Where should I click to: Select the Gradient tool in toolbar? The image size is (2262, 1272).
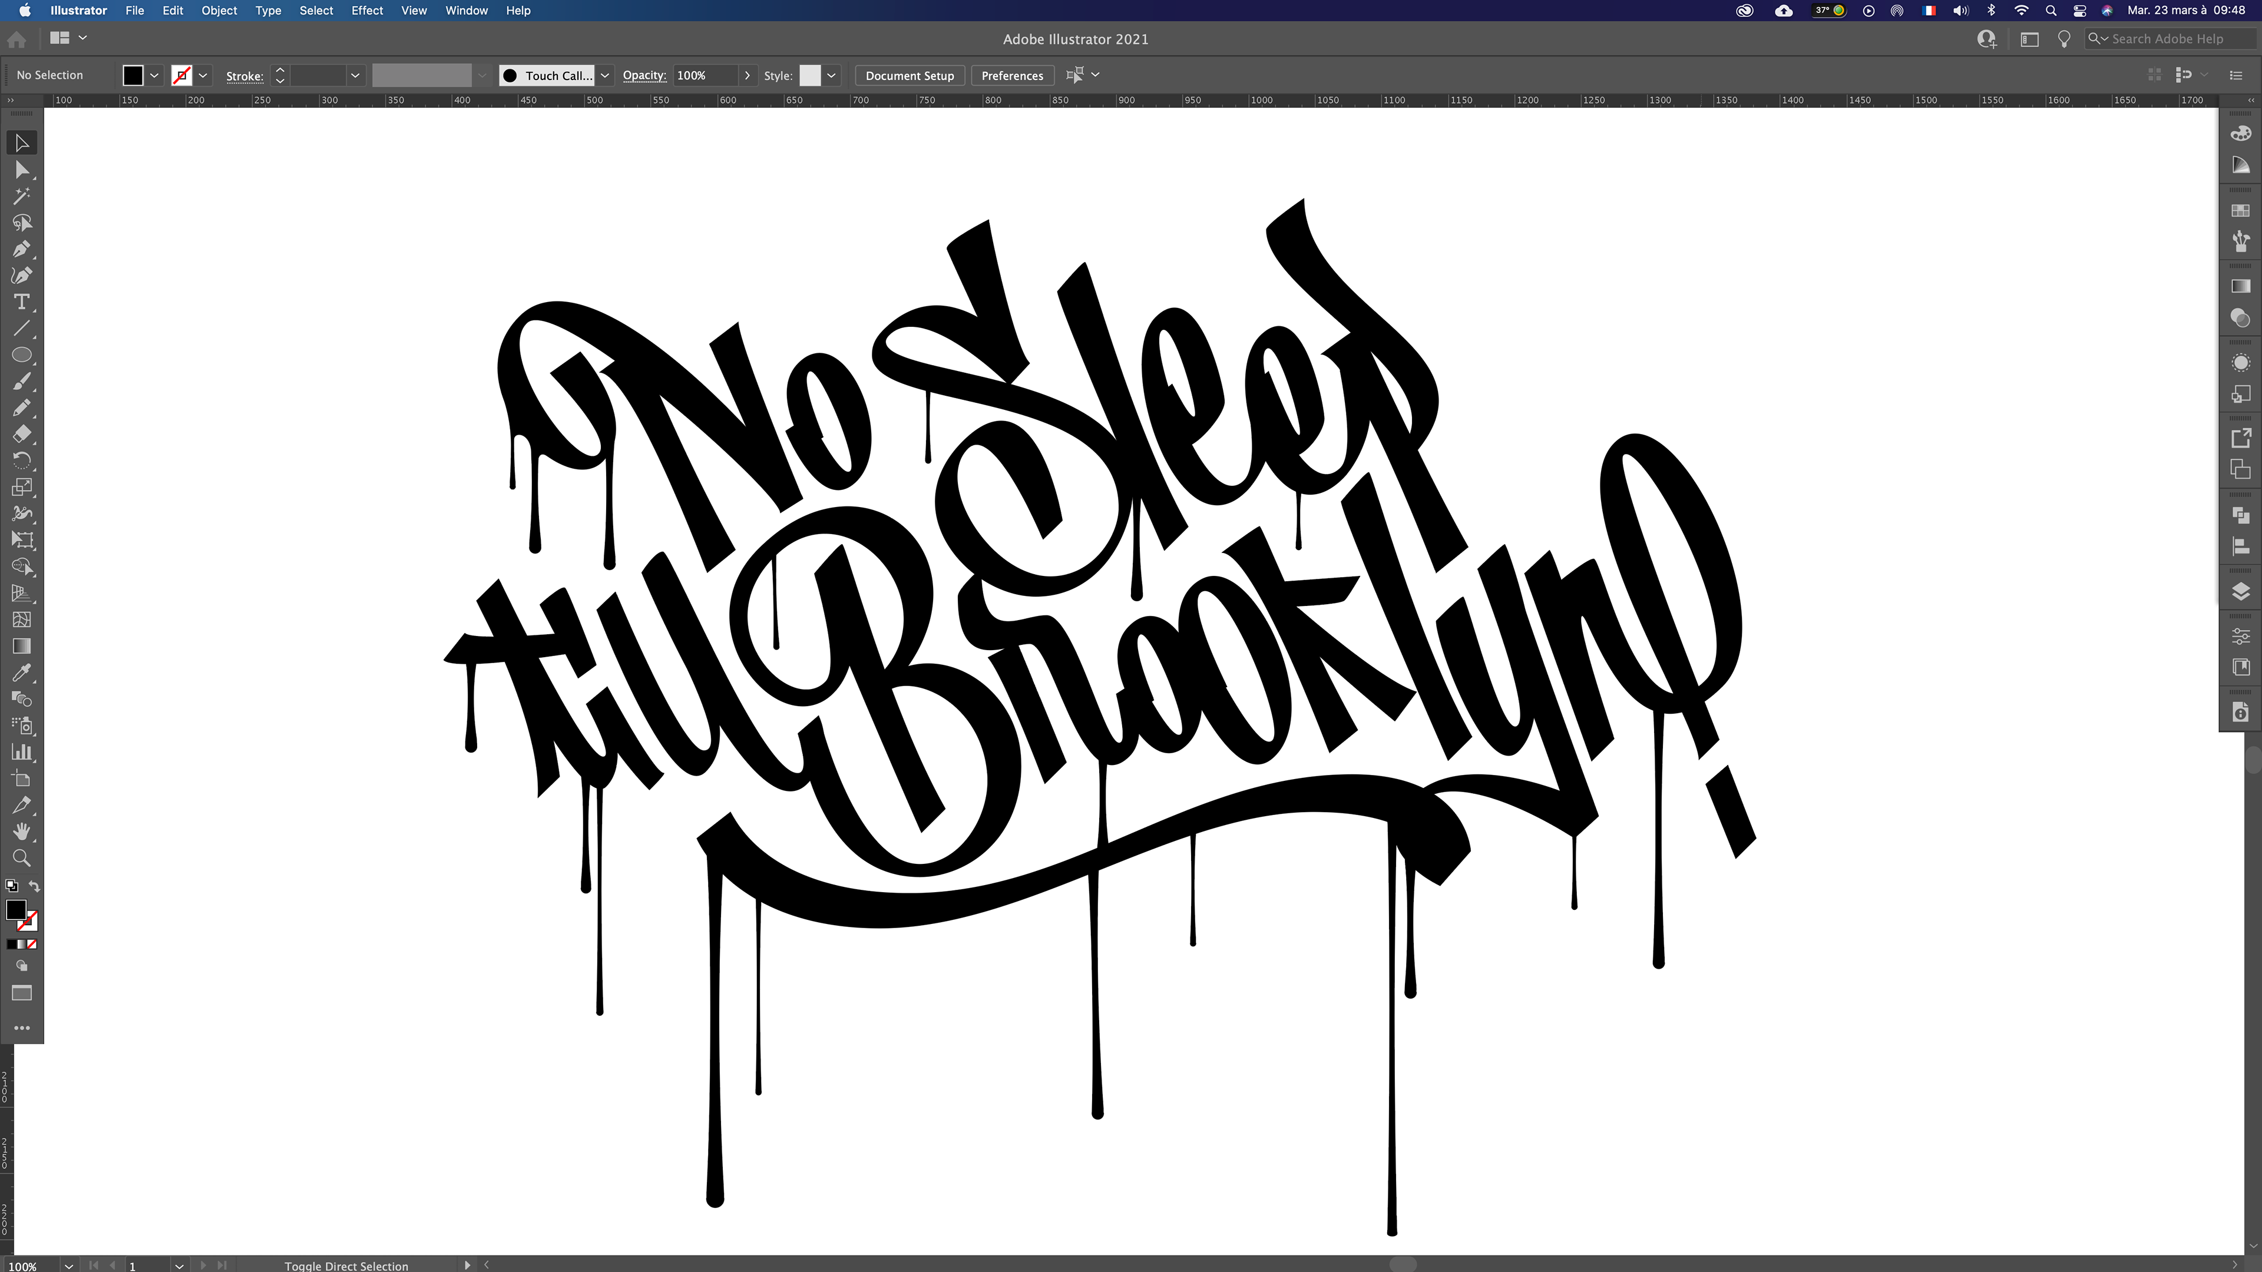tap(22, 646)
